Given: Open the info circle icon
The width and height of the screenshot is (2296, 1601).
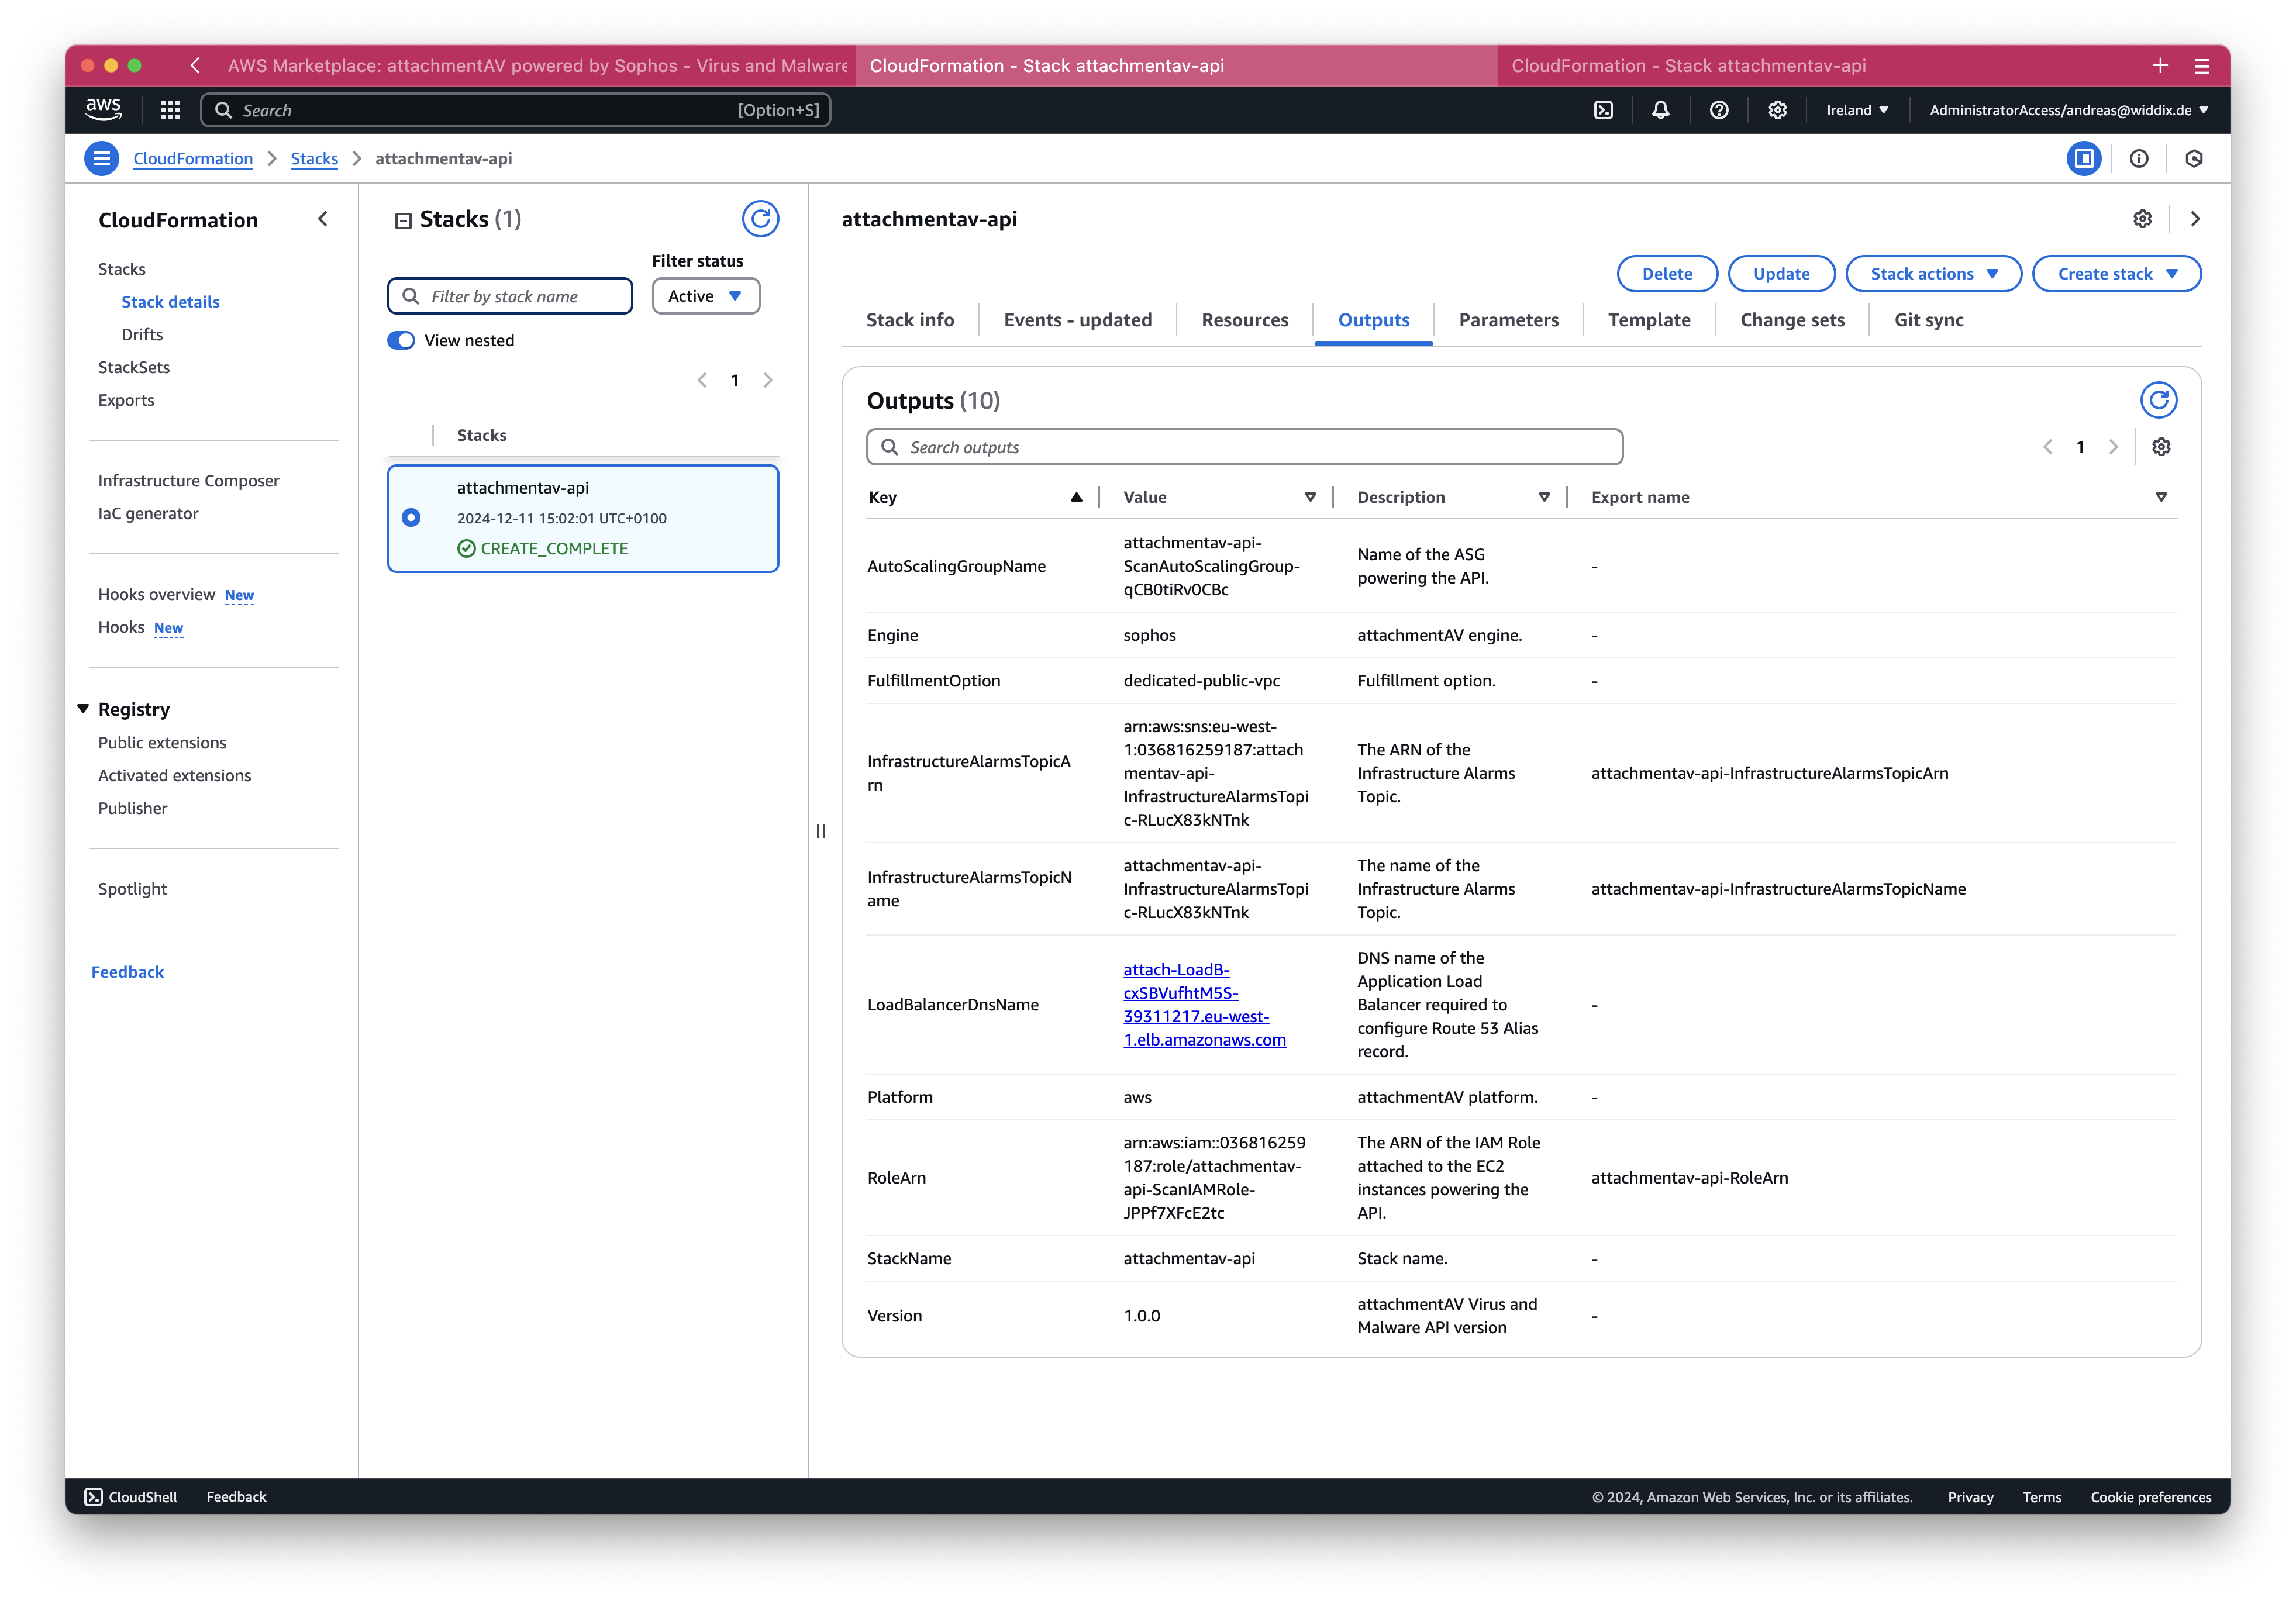Looking at the screenshot, I should (2139, 158).
